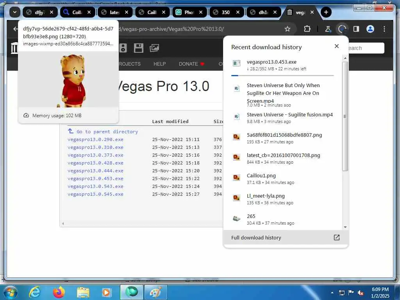The image size is (400, 300).
Task: Download vegaspro13.0.310.exe link
Action: click(x=95, y=147)
